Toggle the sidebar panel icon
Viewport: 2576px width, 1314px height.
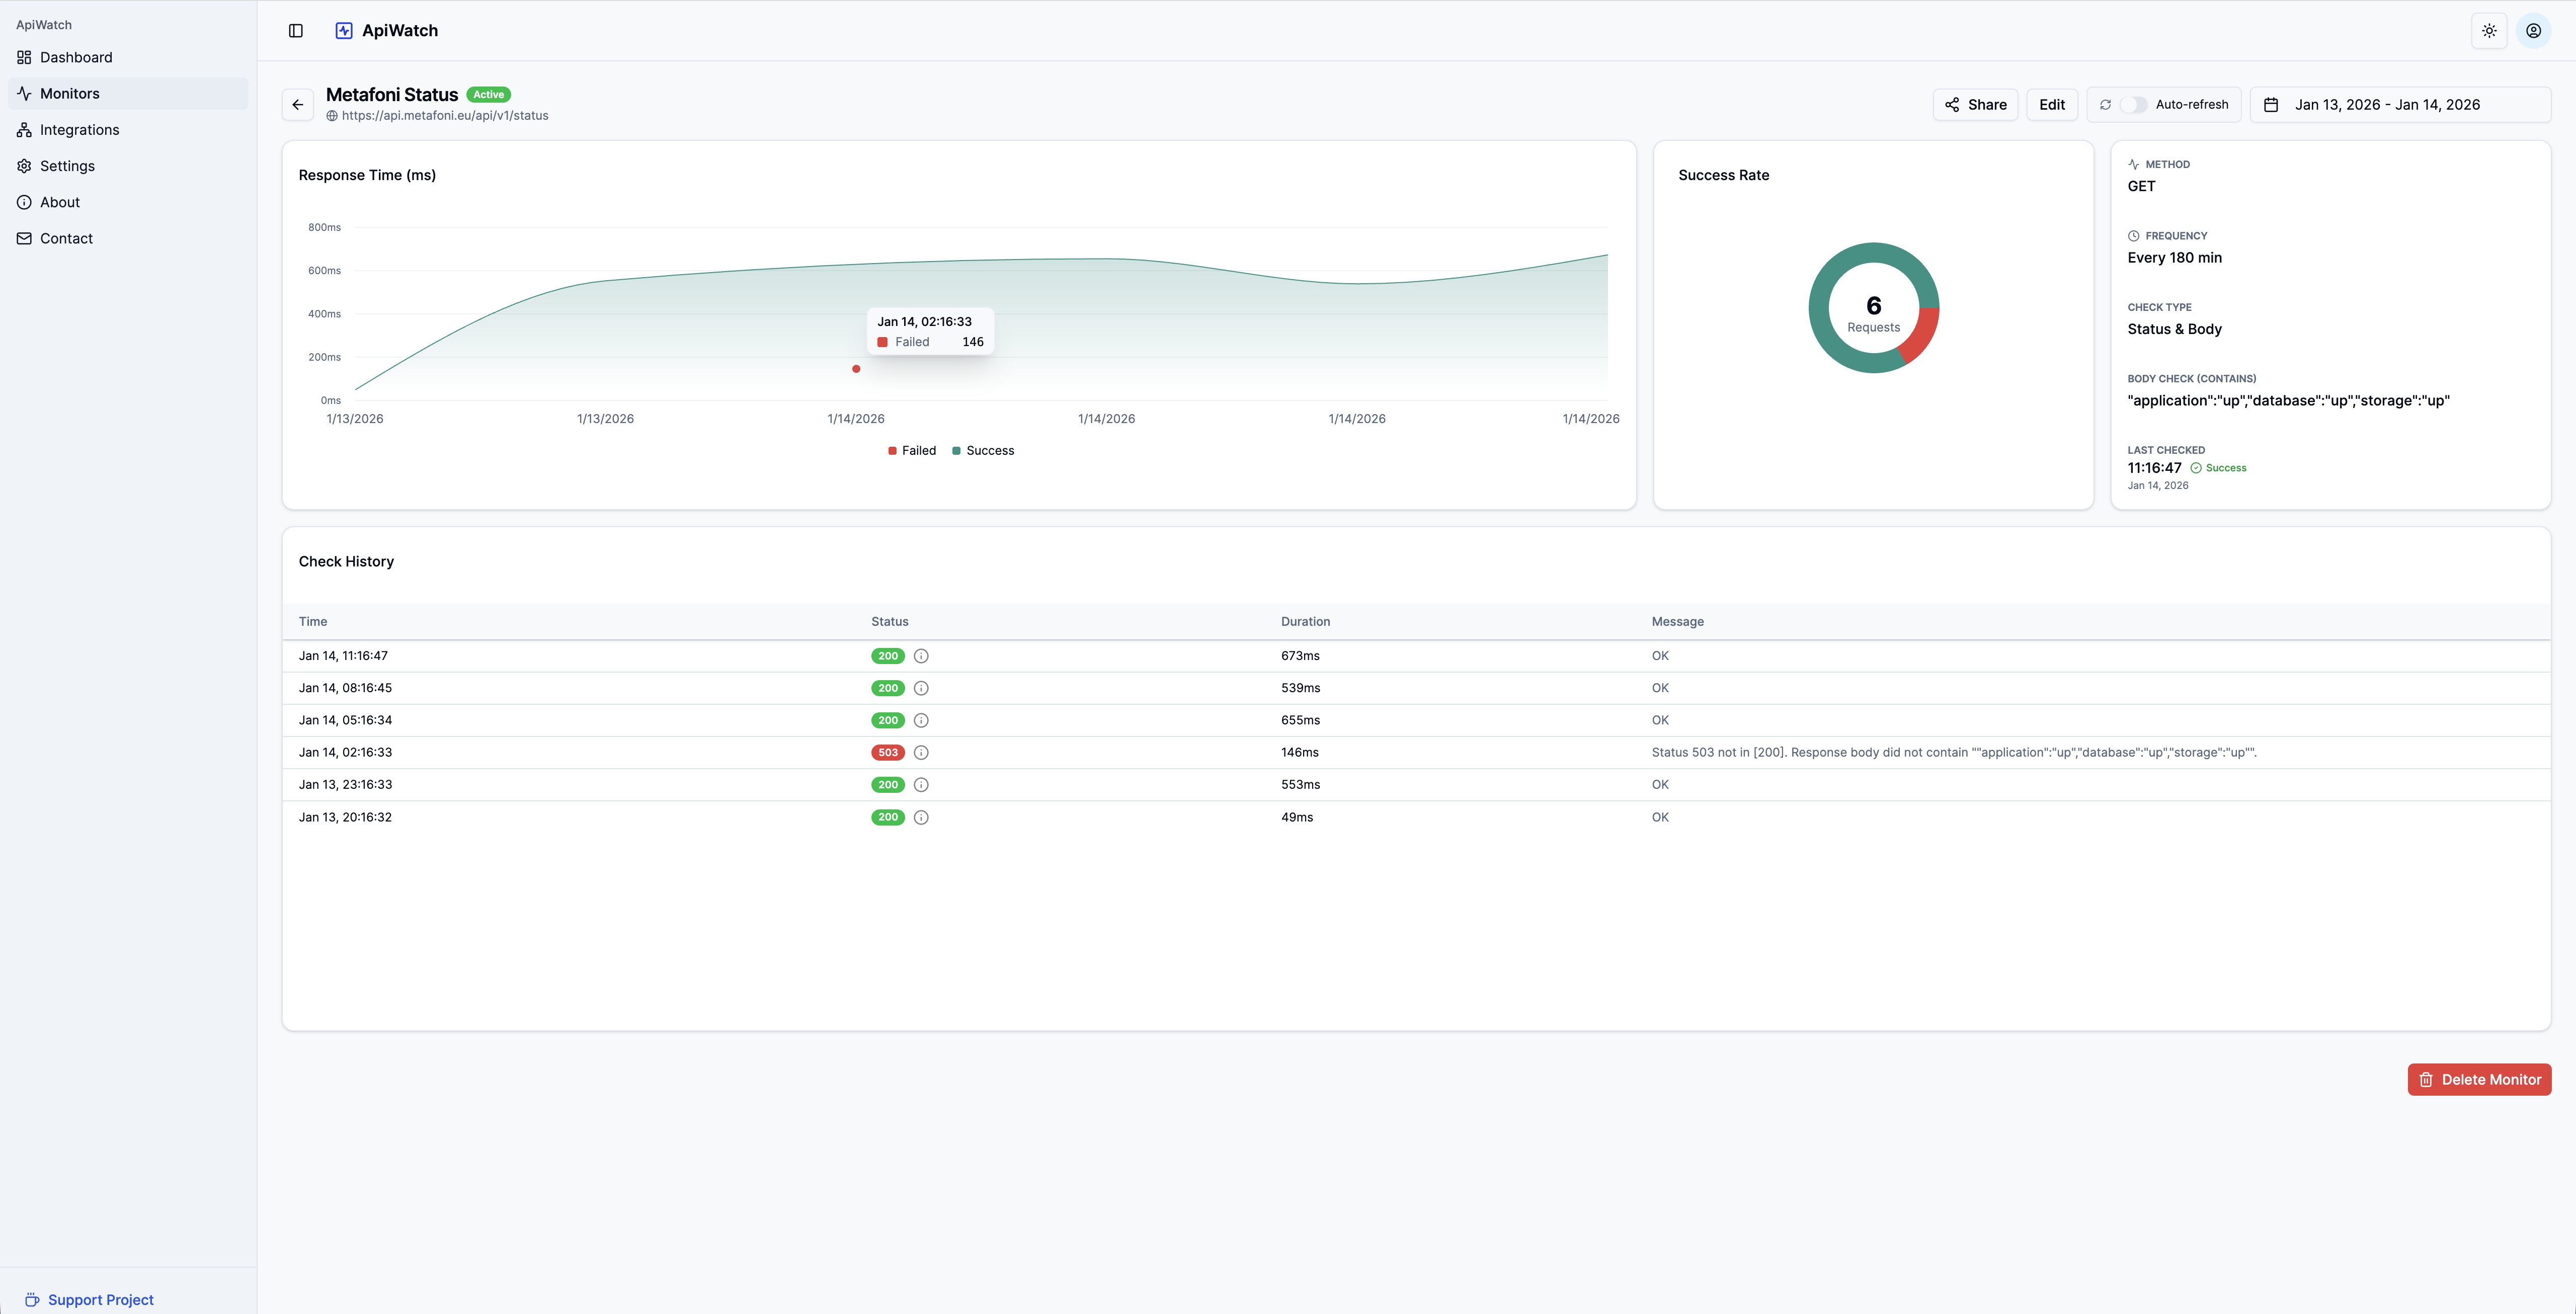296,31
